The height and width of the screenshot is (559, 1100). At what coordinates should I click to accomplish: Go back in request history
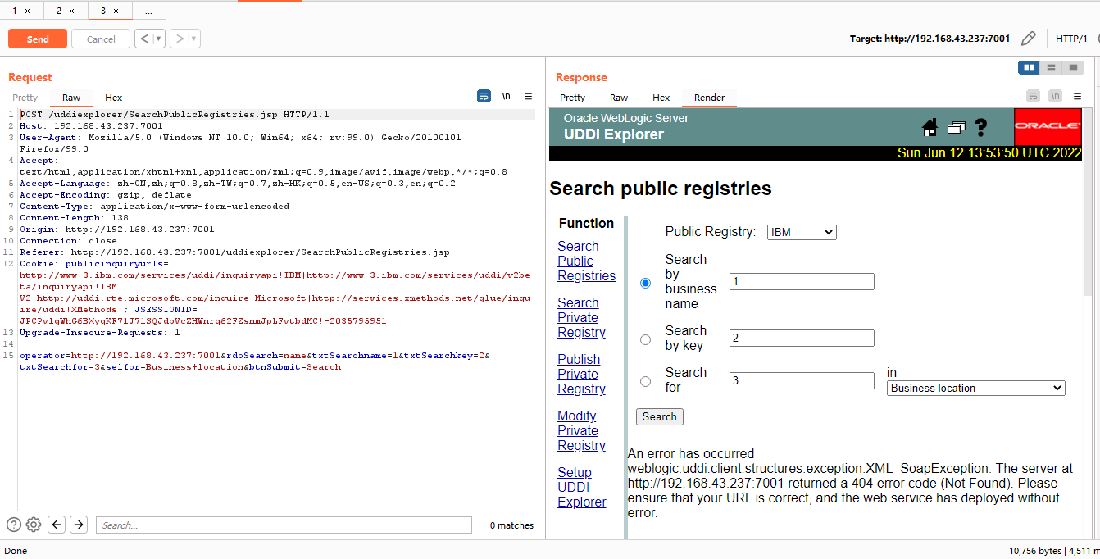(x=143, y=39)
